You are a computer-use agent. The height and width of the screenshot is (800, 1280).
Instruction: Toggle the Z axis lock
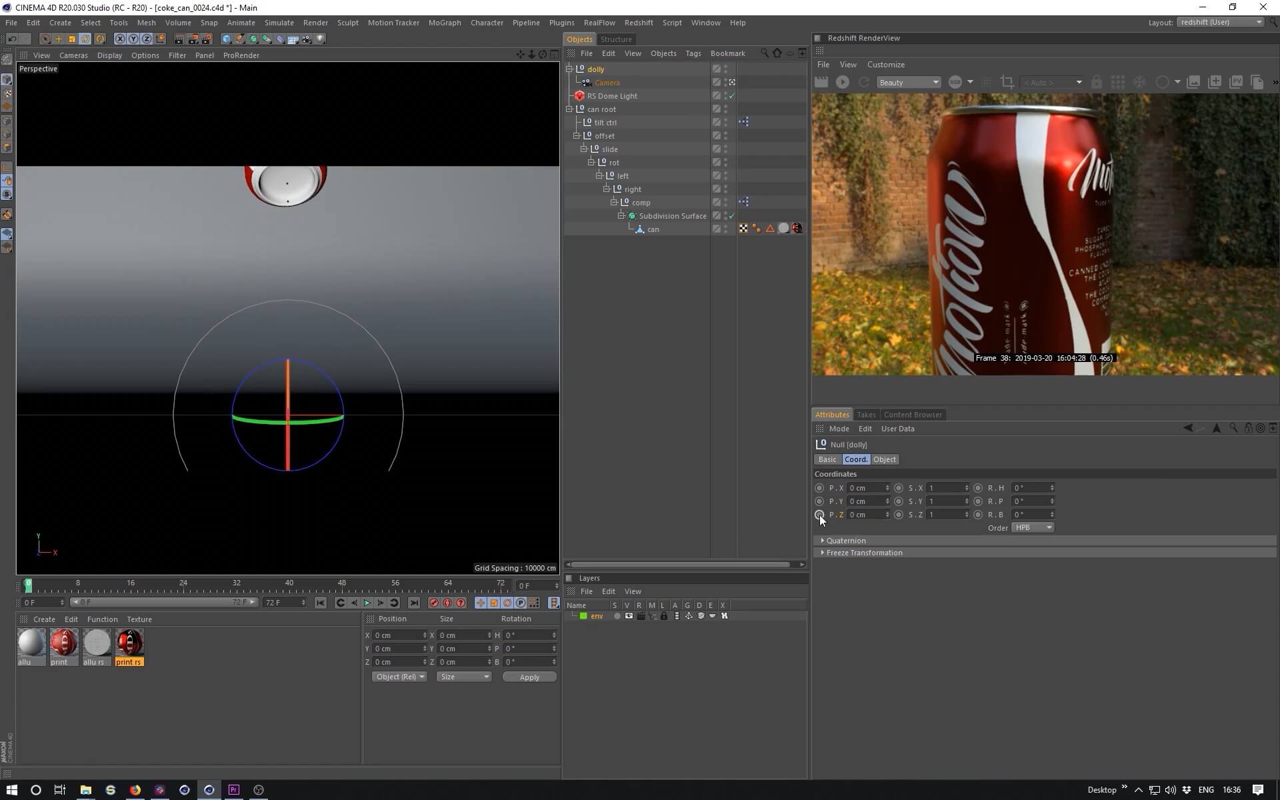coord(147,39)
